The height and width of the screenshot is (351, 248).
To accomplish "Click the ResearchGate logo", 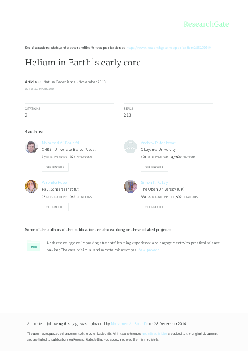I will 206,24.
